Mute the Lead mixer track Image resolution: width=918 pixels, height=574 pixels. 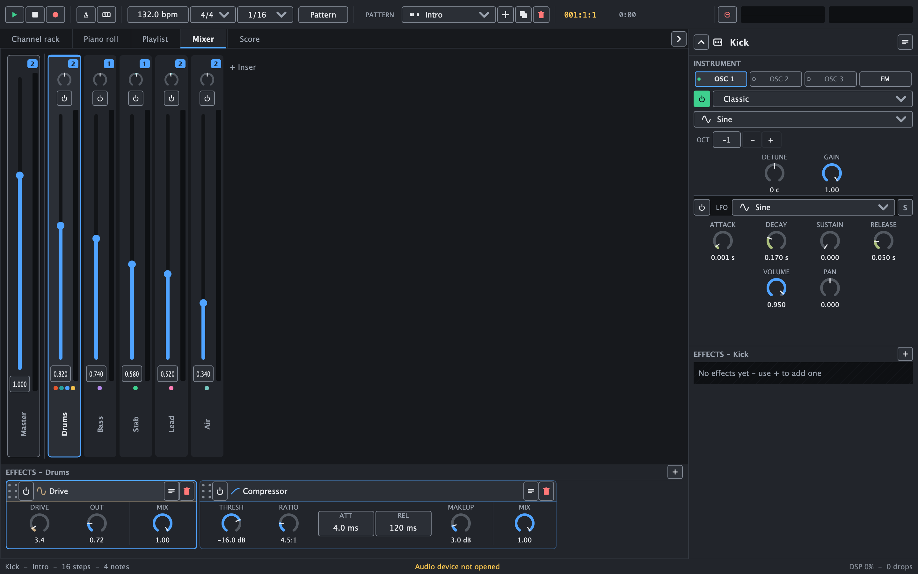(171, 98)
